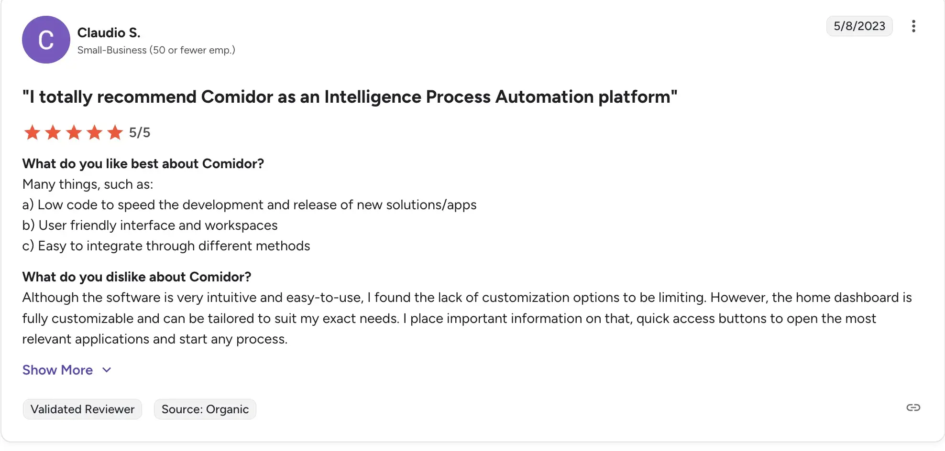Open Claudio S.'s reviewer profile
Image resolution: width=945 pixels, height=451 pixels.
[x=109, y=32]
